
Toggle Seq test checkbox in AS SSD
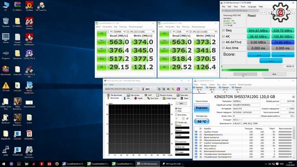pyautogui.click(x=224, y=30)
